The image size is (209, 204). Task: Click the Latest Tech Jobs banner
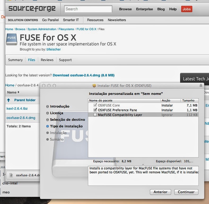[x=195, y=79]
